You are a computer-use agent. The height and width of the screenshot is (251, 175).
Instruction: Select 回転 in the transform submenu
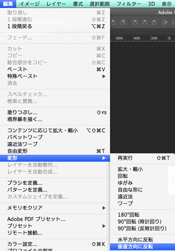143,176
